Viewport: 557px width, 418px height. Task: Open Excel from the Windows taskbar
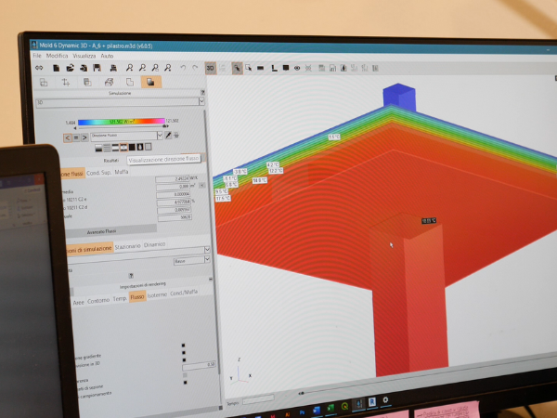(x=330, y=408)
